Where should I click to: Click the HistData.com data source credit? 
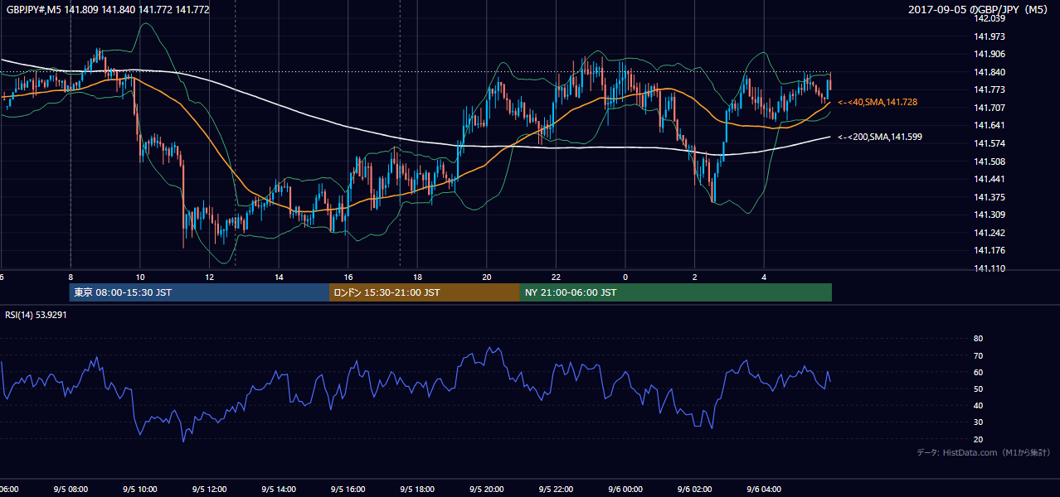pyautogui.click(x=984, y=452)
